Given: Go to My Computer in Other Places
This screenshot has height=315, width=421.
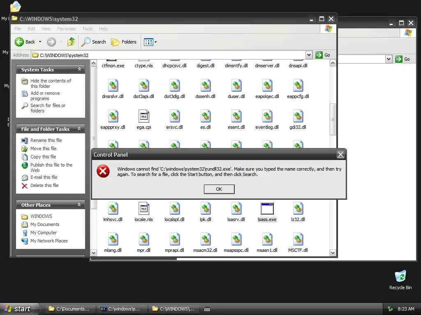Looking at the screenshot, I should tap(44, 233).
